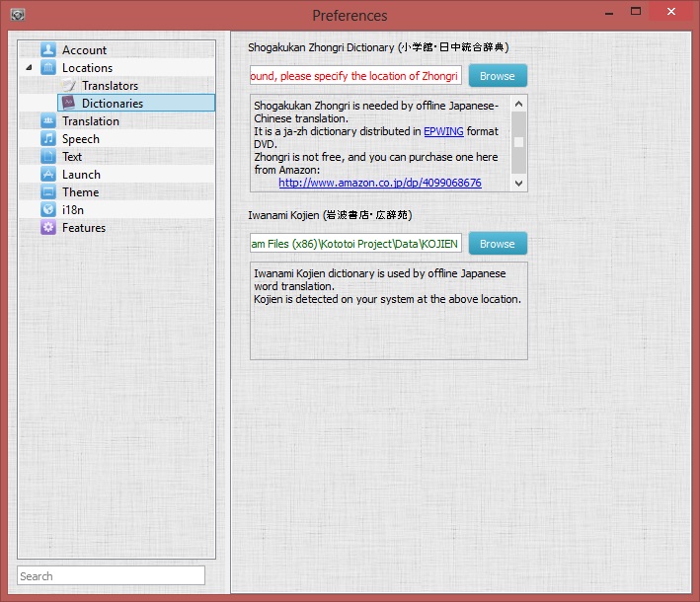This screenshot has width=700, height=602.
Task: Select the Dictionaries sub-page
Action: [x=136, y=103]
